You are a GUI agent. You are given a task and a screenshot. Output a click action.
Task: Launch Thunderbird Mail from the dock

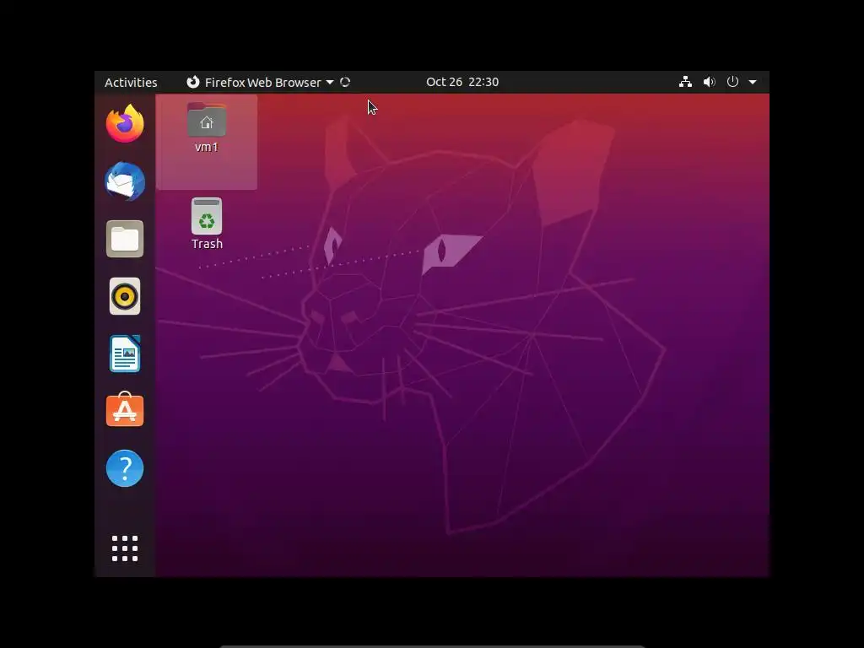(x=125, y=181)
